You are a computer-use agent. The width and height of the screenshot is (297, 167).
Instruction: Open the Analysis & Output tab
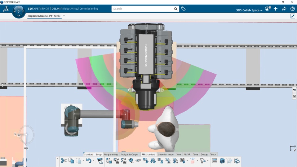coord(130,155)
